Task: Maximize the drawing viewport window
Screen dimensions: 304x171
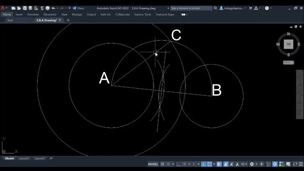Action: [x=295, y=27]
